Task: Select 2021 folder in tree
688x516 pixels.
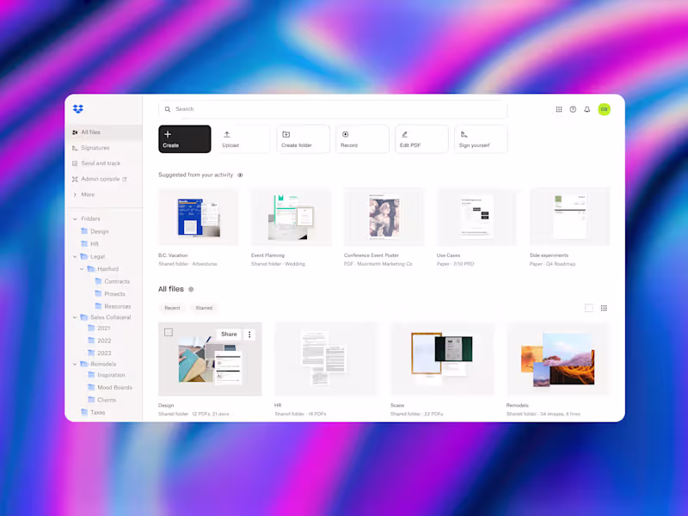Action: tap(99, 329)
